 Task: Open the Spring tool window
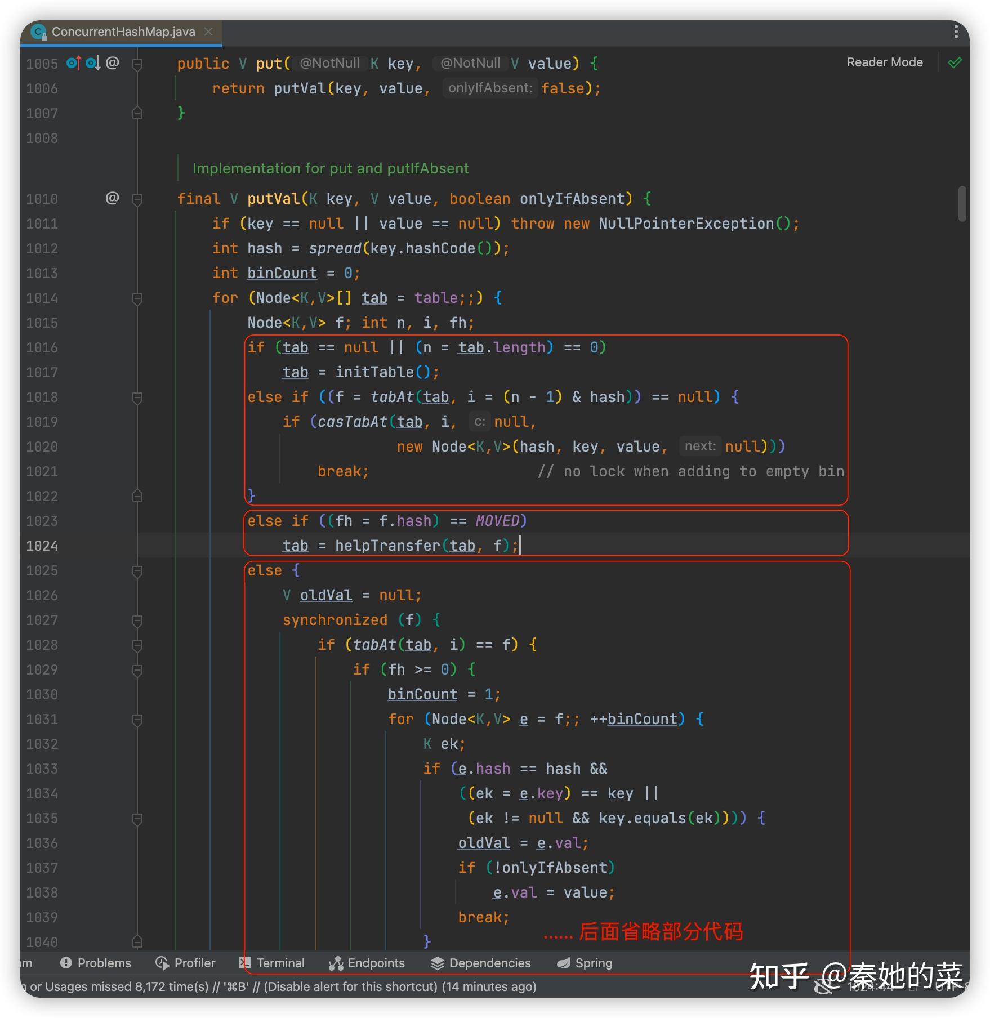coord(584,963)
